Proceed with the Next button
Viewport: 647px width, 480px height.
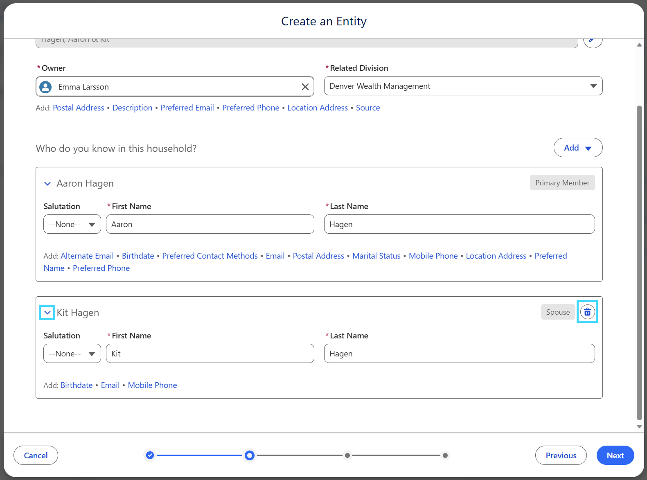(615, 455)
